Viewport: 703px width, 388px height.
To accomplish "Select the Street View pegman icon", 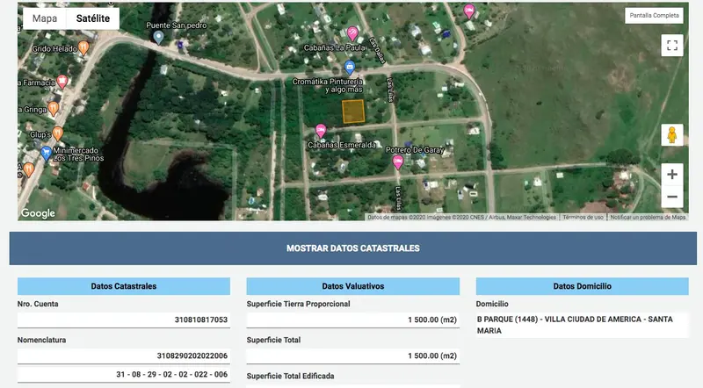I will (x=671, y=135).
